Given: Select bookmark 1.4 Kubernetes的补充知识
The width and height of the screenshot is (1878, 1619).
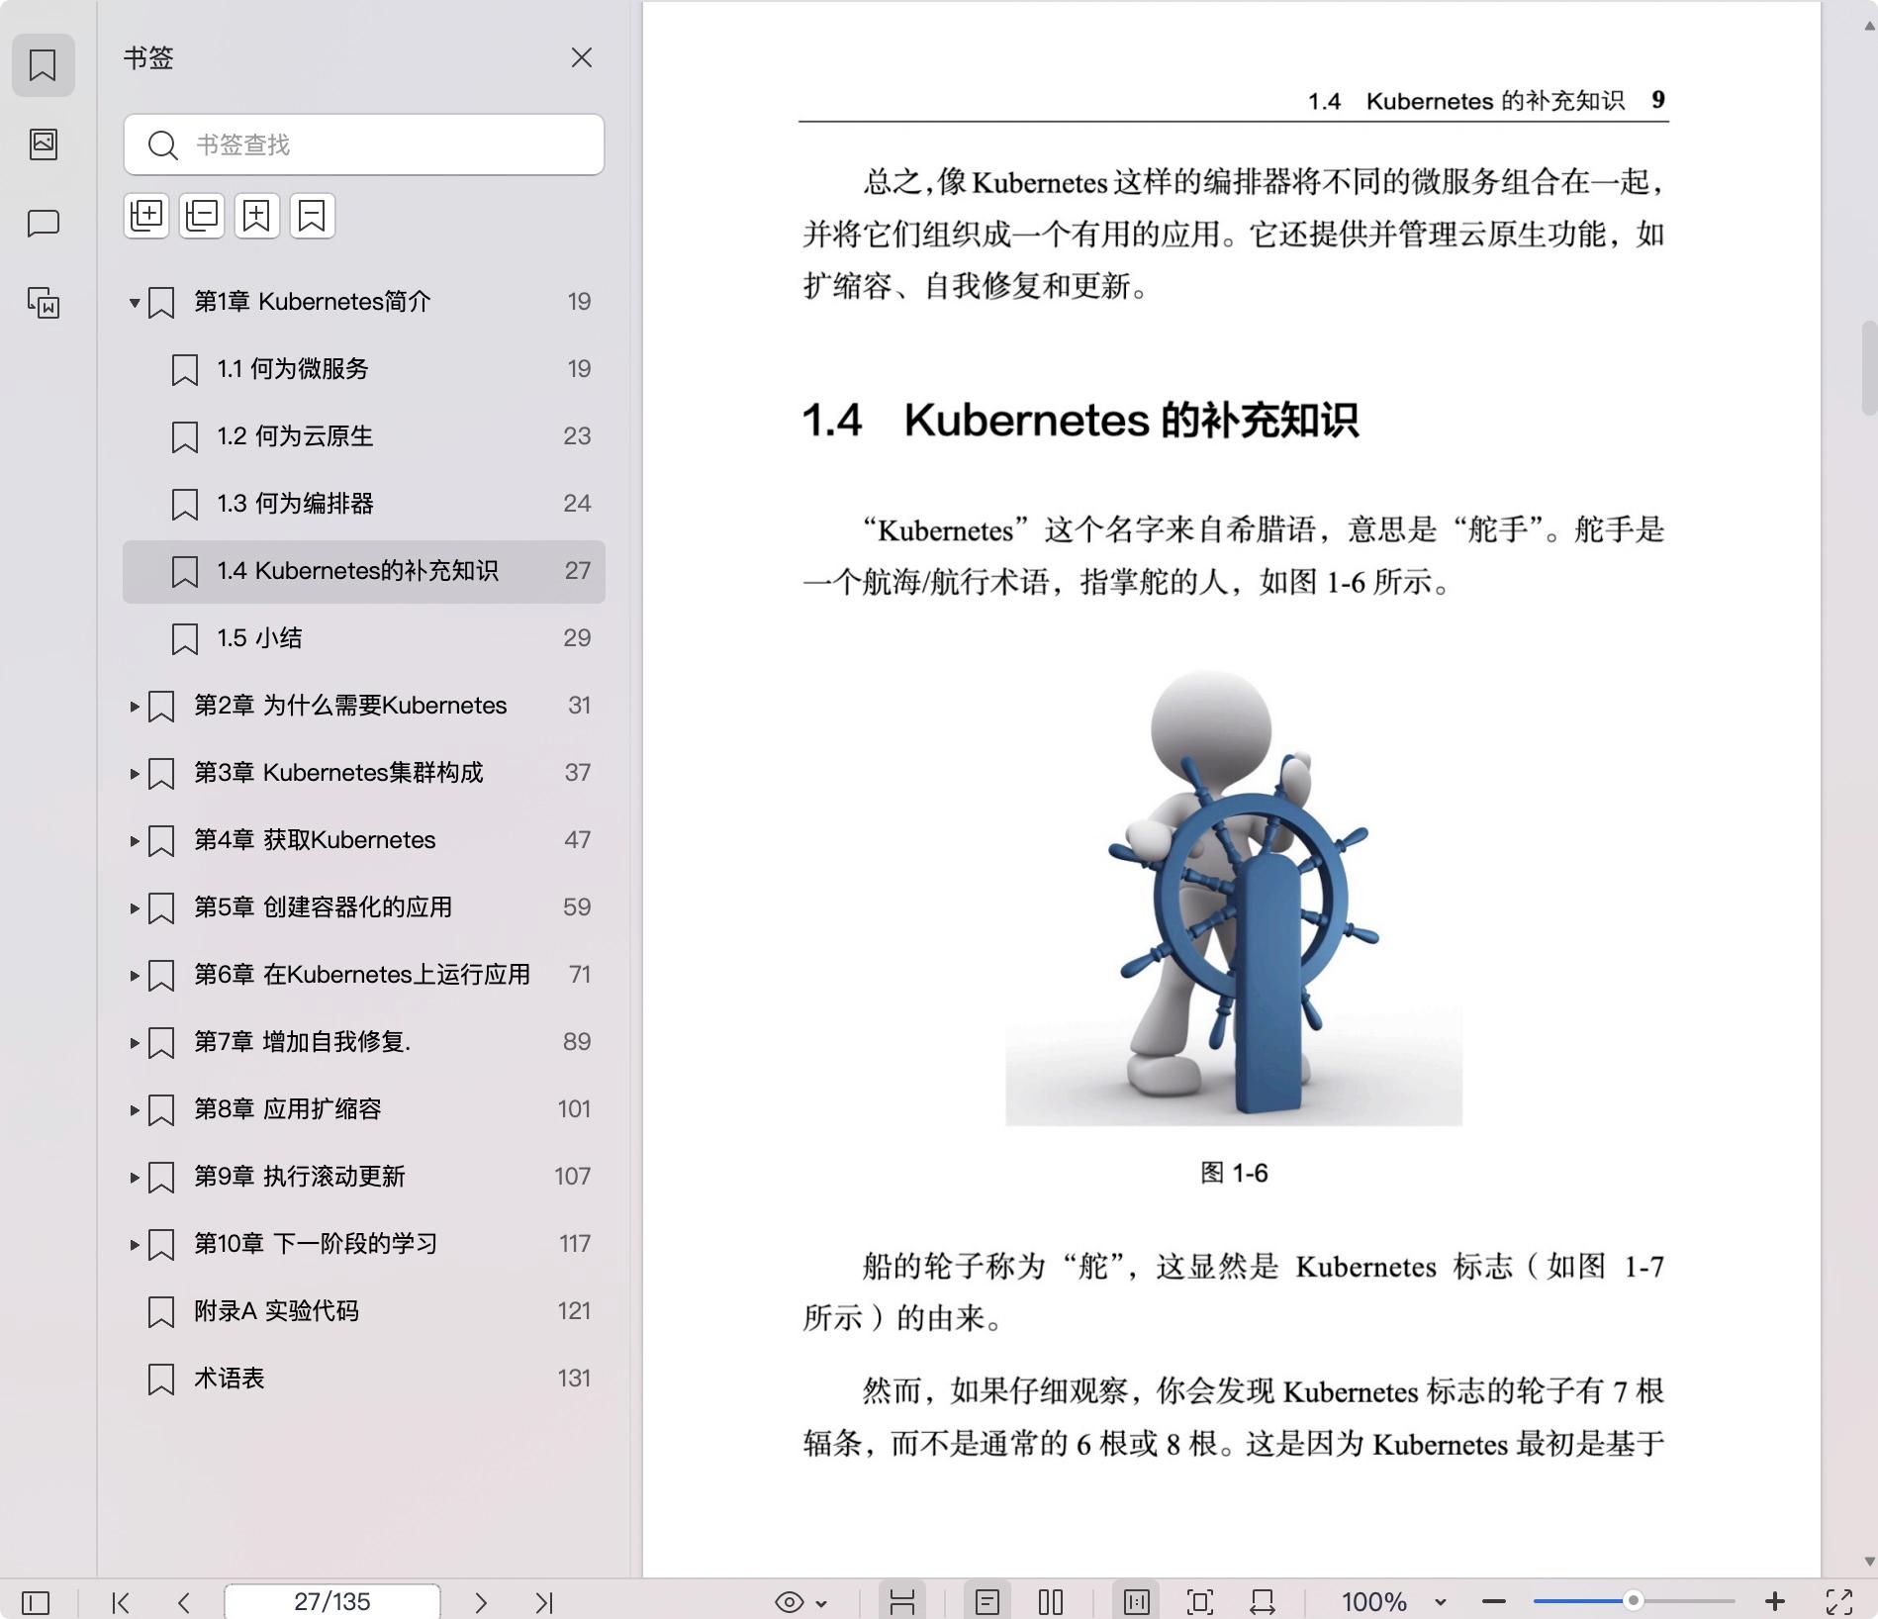Looking at the screenshot, I should click(364, 571).
